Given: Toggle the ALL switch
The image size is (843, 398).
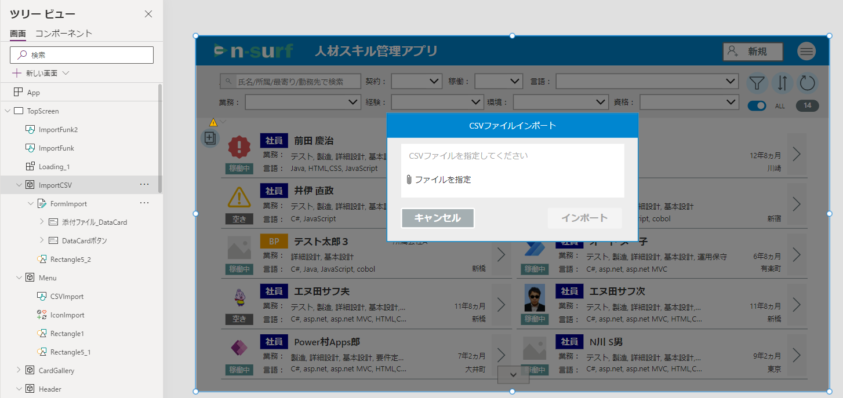Looking at the screenshot, I should coord(757,106).
